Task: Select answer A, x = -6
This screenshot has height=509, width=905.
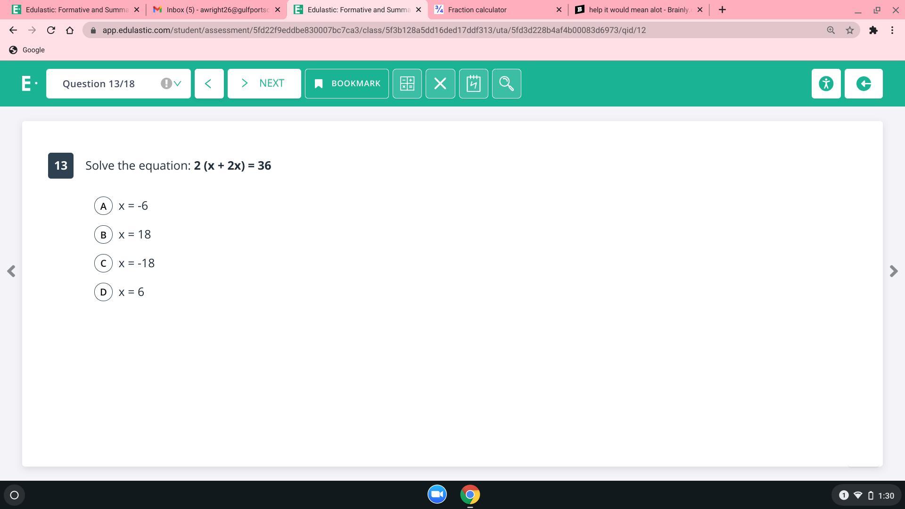Action: (103, 206)
